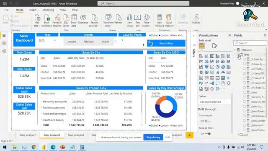Choose the Treemap visual
The height and width of the screenshot is (151, 268).
coord(228,67)
